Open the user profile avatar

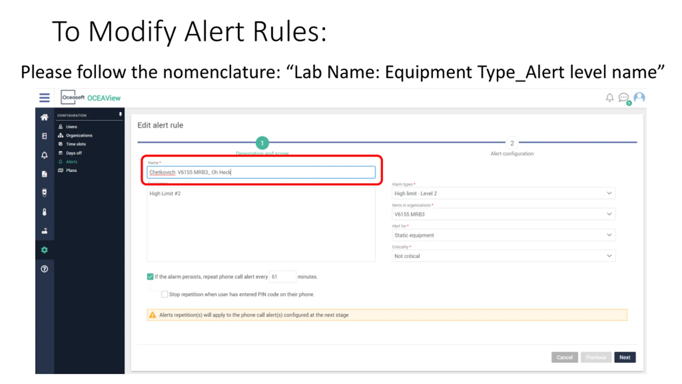tap(639, 98)
